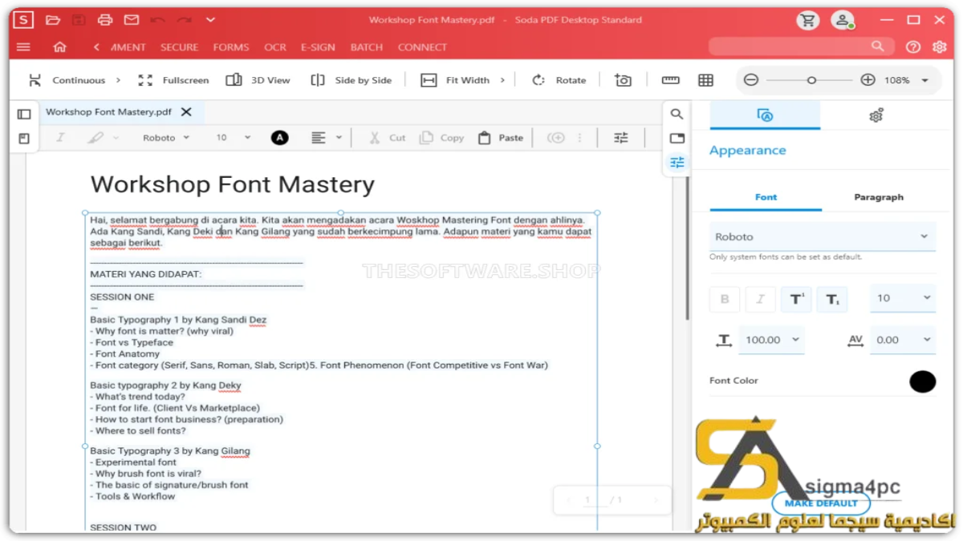Expand page view options next to Continuous

(x=118, y=80)
